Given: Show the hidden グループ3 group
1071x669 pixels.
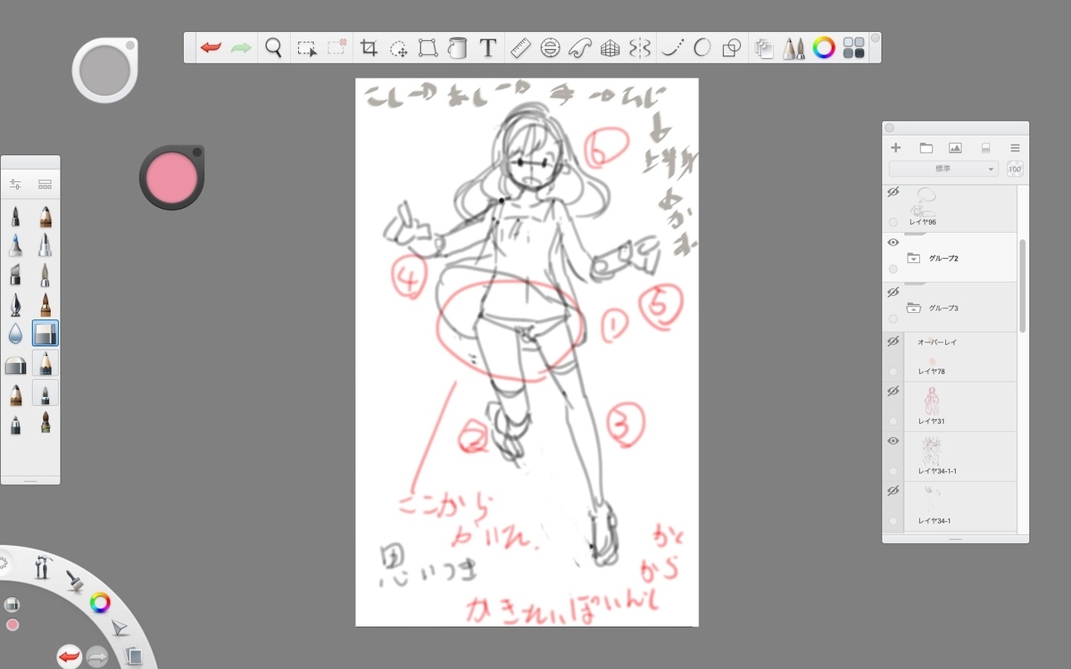Looking at the screenshot, I should (892, 293).
